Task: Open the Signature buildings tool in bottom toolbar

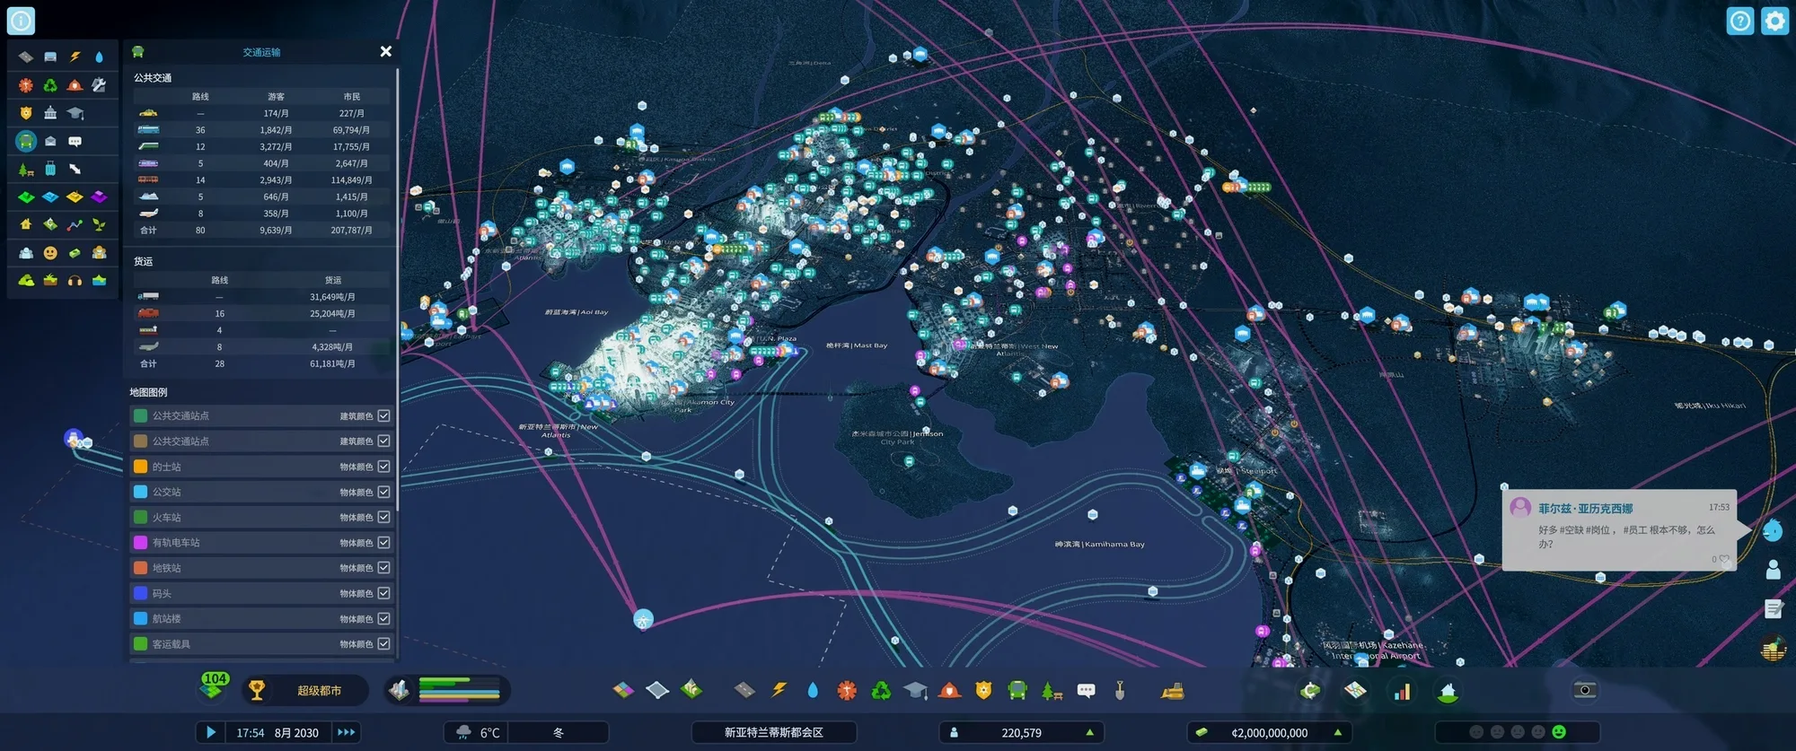Action: click(691, 689)
